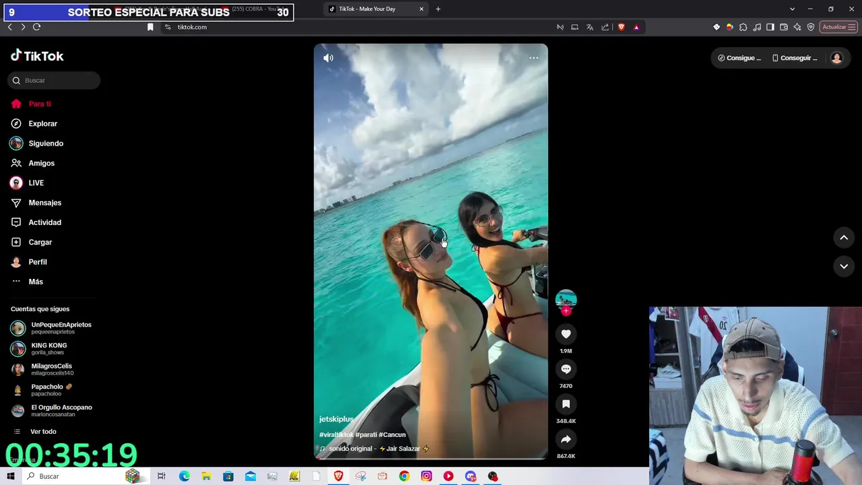
Task: Go to the next video with down chevron
Action: pyautogui.click(x=844, y=266)
